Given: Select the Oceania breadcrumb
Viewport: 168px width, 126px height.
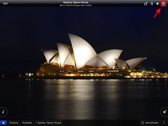Looking at the screenshot, I should (14, 123).
